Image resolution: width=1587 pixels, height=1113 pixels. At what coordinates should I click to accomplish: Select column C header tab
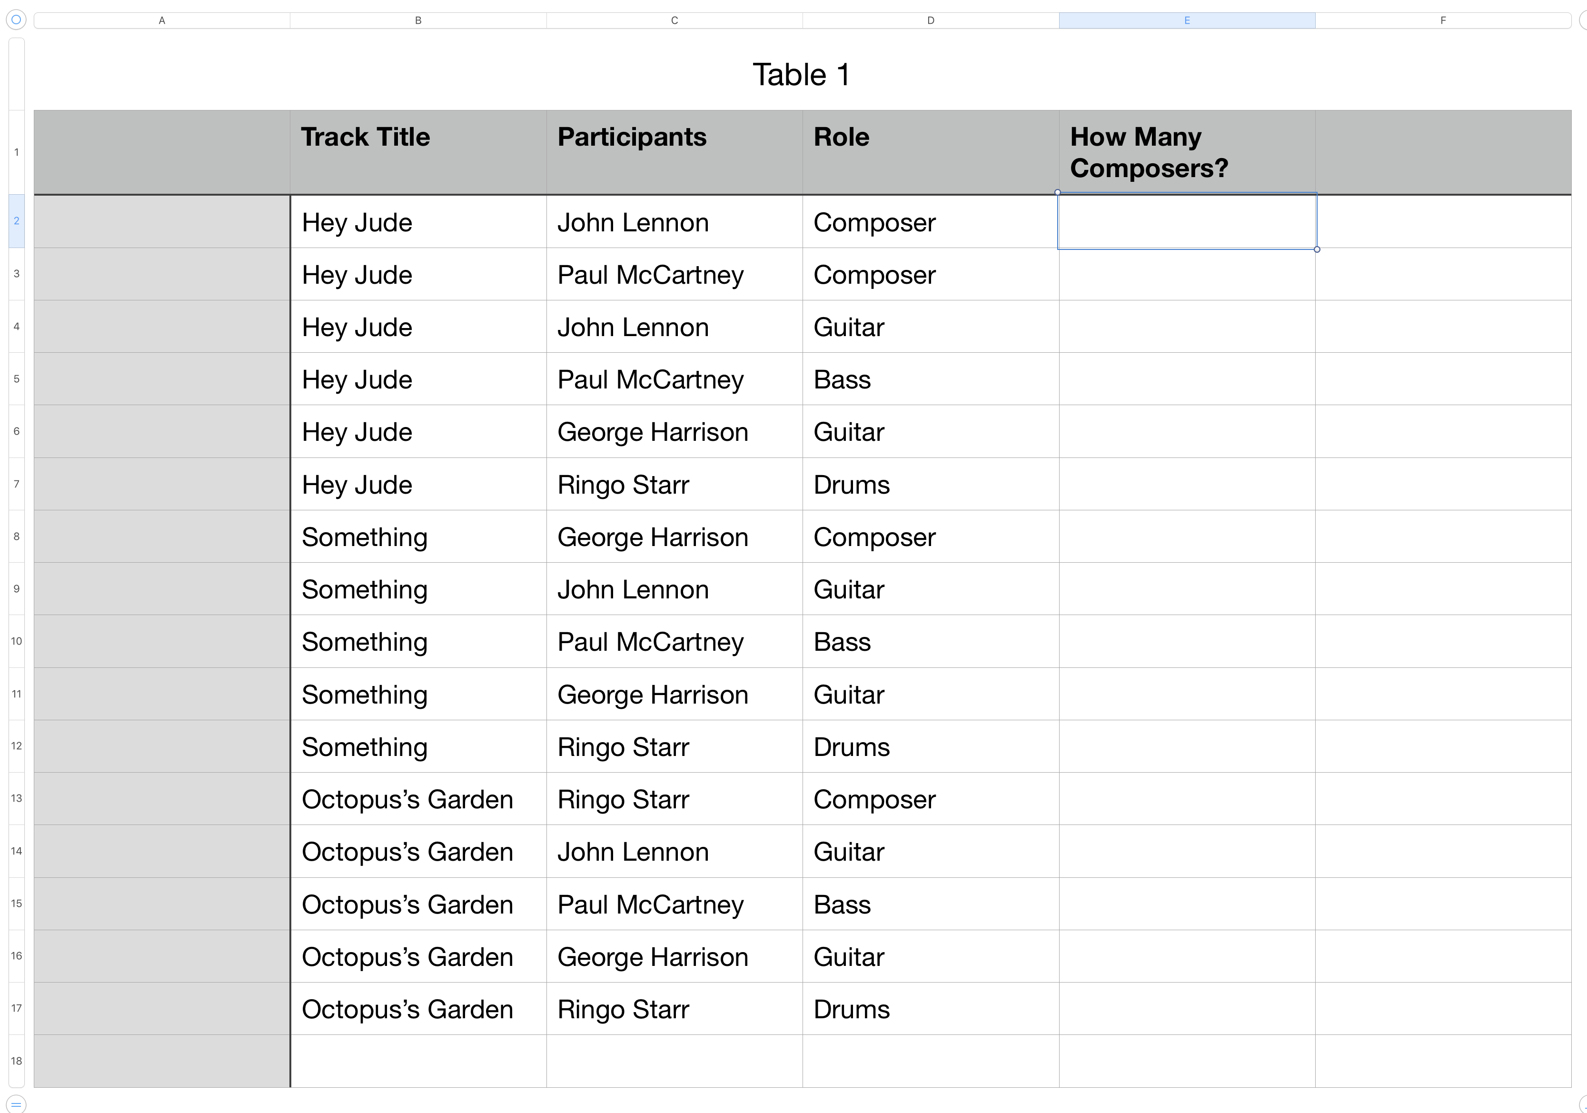(x=674, y=21)
